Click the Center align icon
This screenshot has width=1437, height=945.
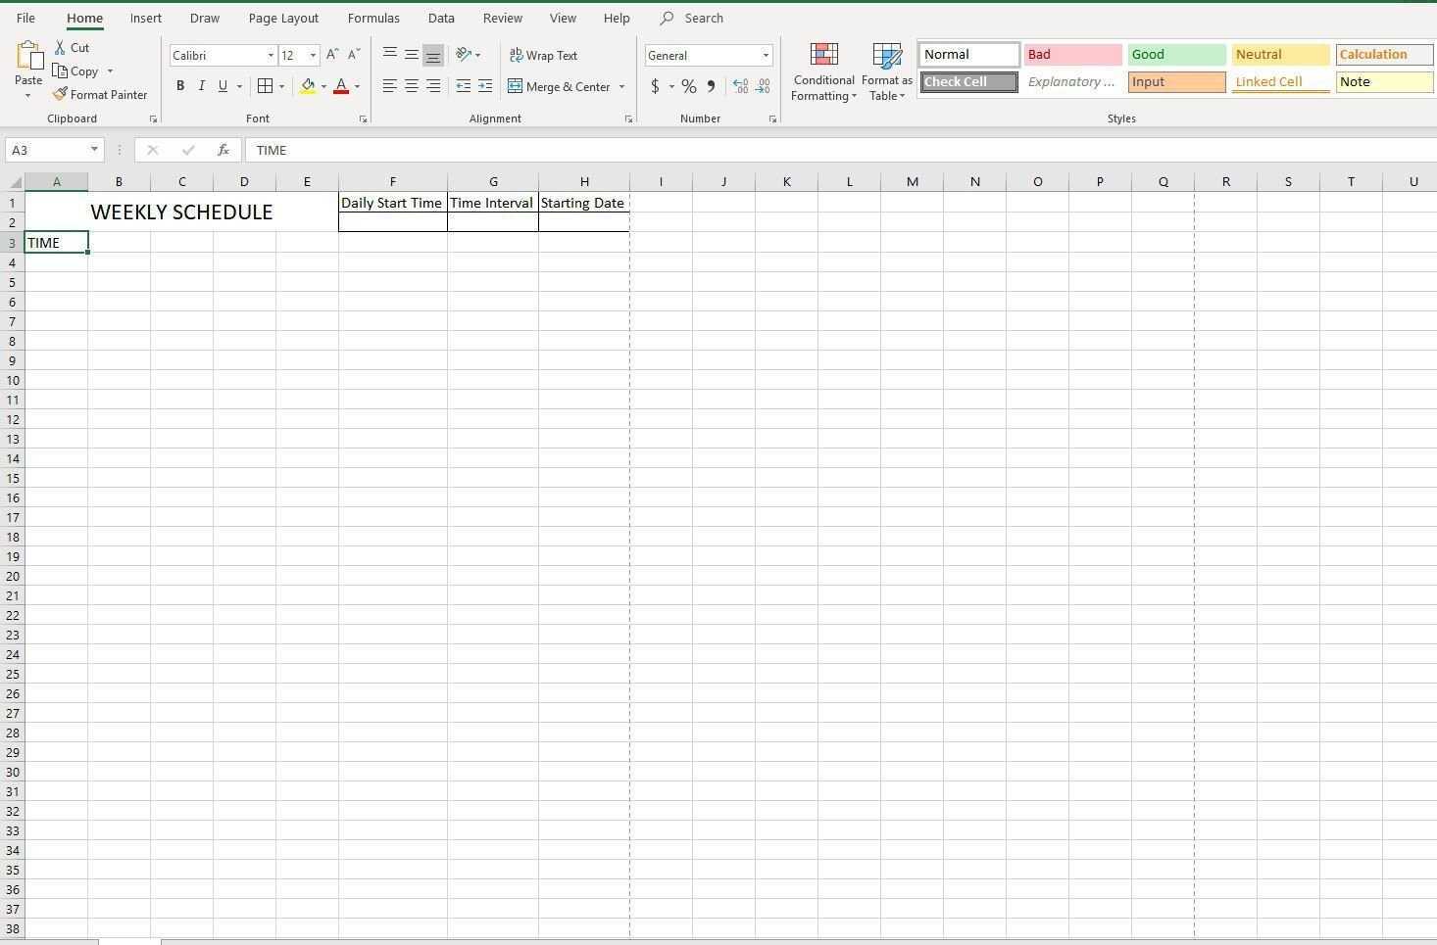coord(412,87)
